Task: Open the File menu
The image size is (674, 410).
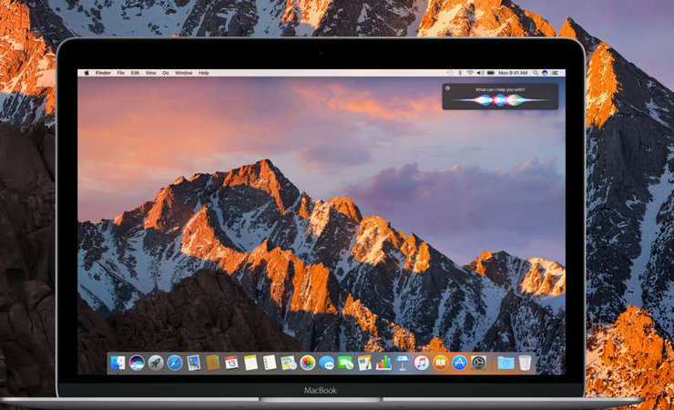Action: 121,73
